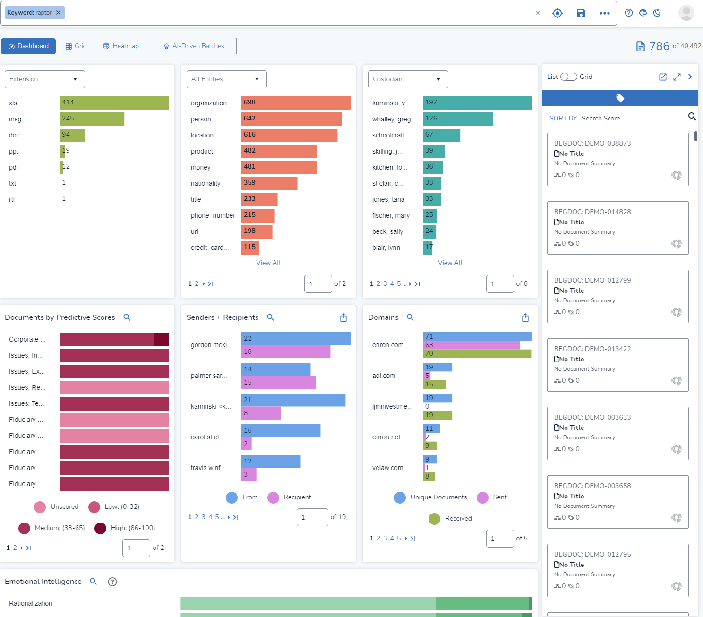Open the three-dots more options menu
Viewport: 703px width, 617px height.
pos(605,13)
